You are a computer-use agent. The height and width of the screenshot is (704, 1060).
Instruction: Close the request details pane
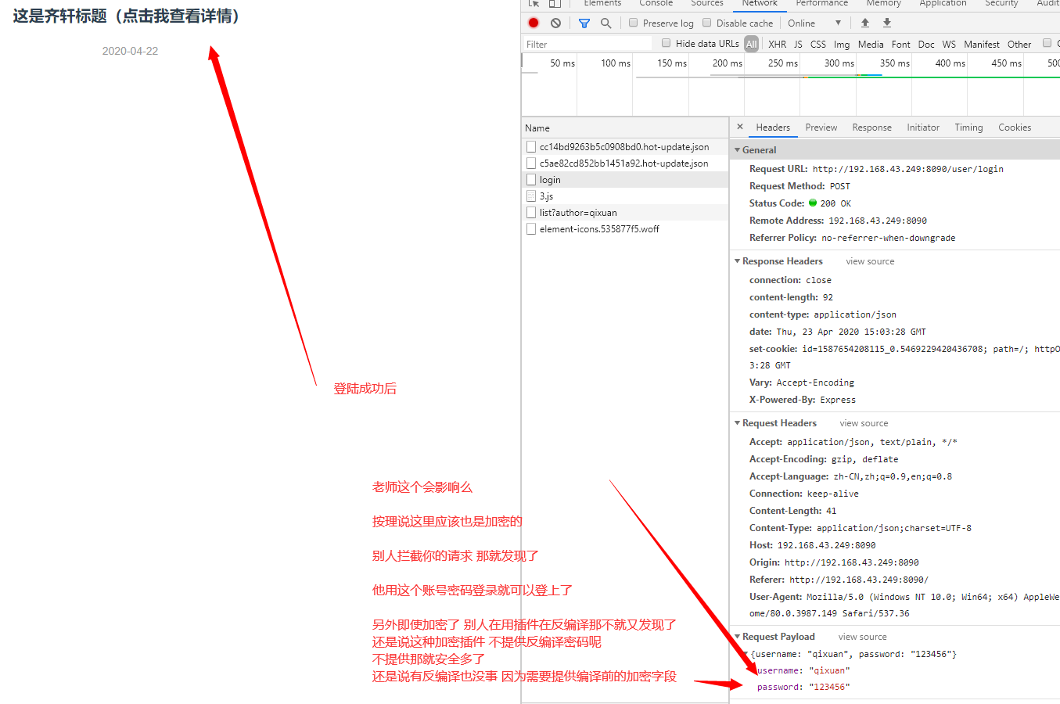740,127
